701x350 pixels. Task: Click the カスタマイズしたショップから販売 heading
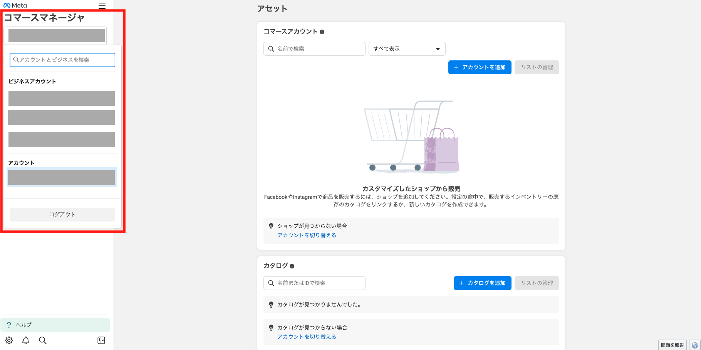click(411, 189)
